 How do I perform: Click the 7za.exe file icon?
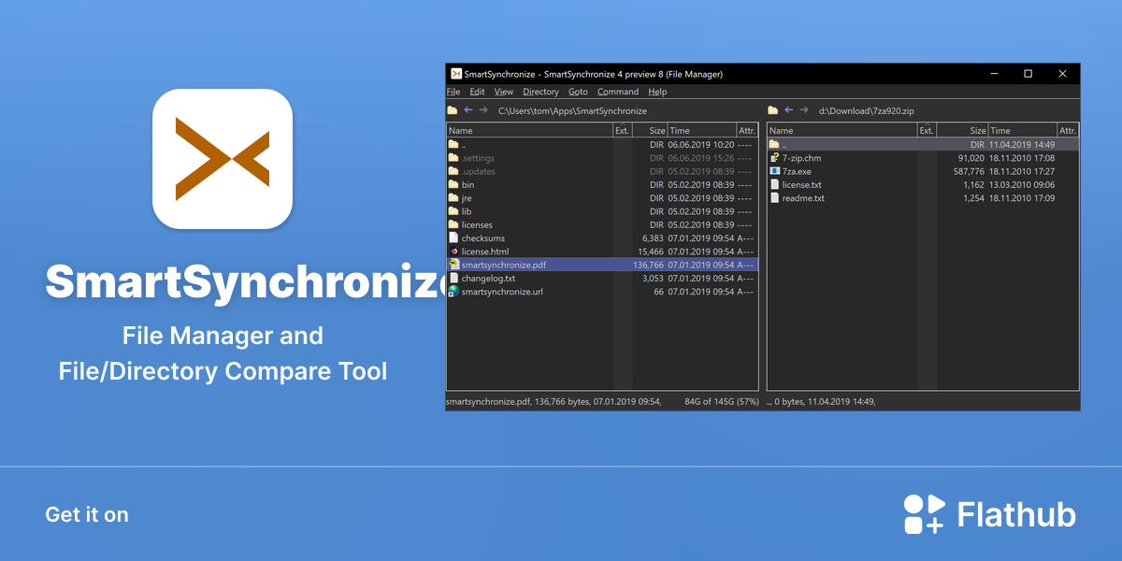point(774,171)
